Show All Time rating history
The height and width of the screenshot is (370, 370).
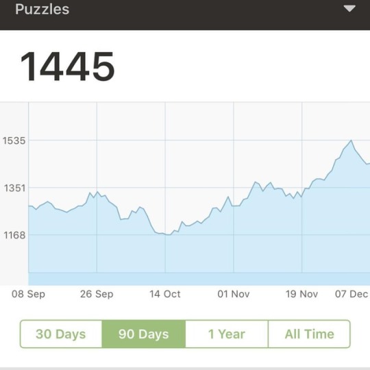click(309, 334)
